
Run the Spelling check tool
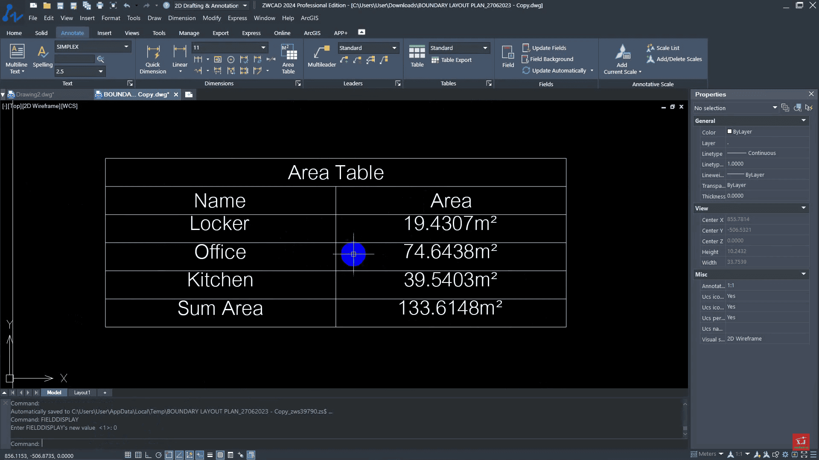pos(42,56)
